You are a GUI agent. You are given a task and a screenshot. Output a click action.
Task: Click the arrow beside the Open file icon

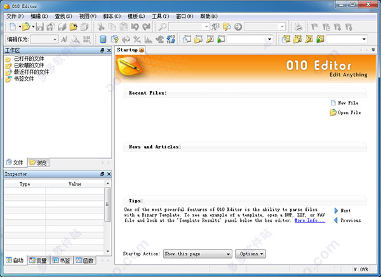coord(33,27)
